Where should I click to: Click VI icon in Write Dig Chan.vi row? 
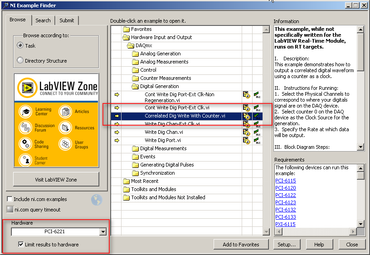(x=246, y=132)
